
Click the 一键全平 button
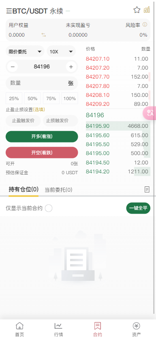[x=138, y=208]
